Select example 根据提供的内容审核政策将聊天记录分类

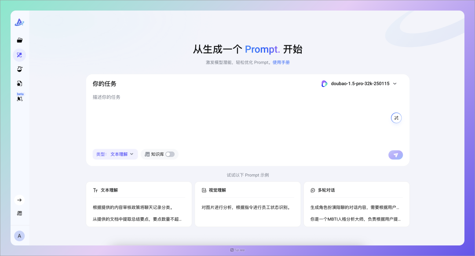point(133,208)
